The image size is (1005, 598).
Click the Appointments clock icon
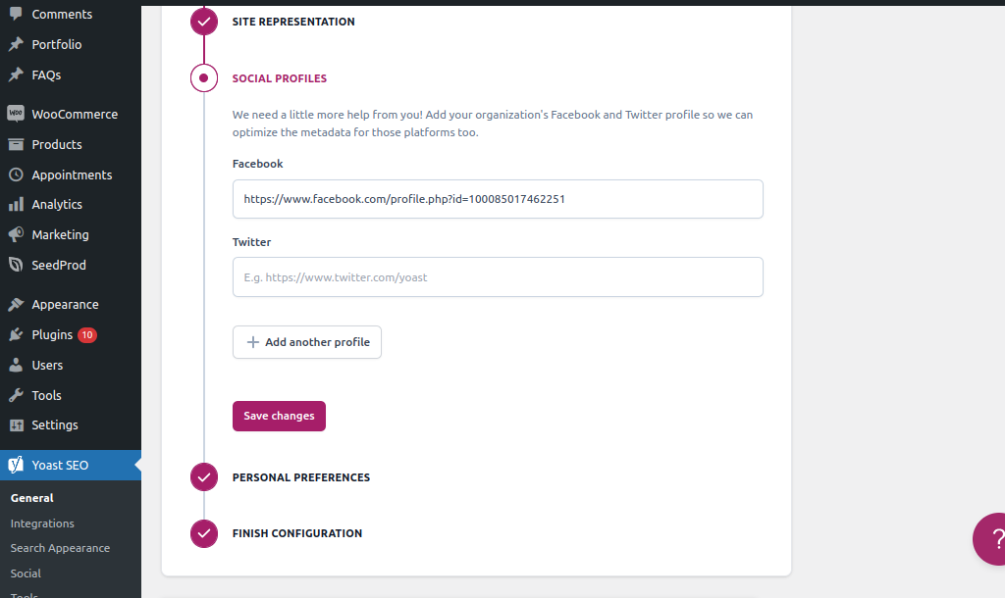click(16, 174)
